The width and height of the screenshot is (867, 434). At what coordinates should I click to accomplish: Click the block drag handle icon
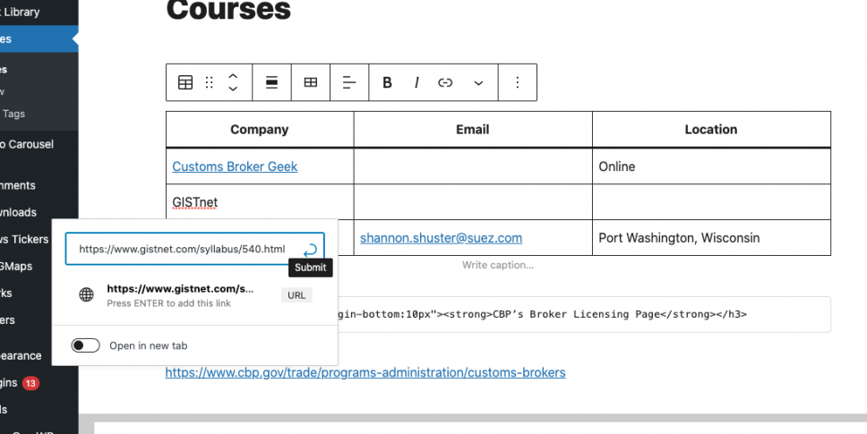[209, 82]
